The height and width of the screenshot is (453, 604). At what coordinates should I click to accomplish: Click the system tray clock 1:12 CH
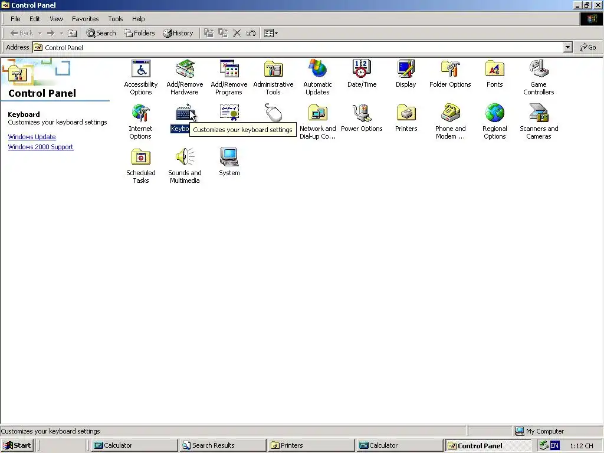[x=581, y=446]
